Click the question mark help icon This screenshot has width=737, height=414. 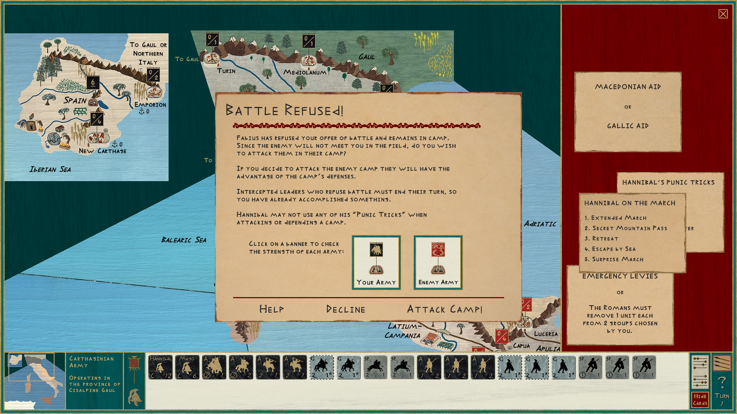[x=722, y=382]
